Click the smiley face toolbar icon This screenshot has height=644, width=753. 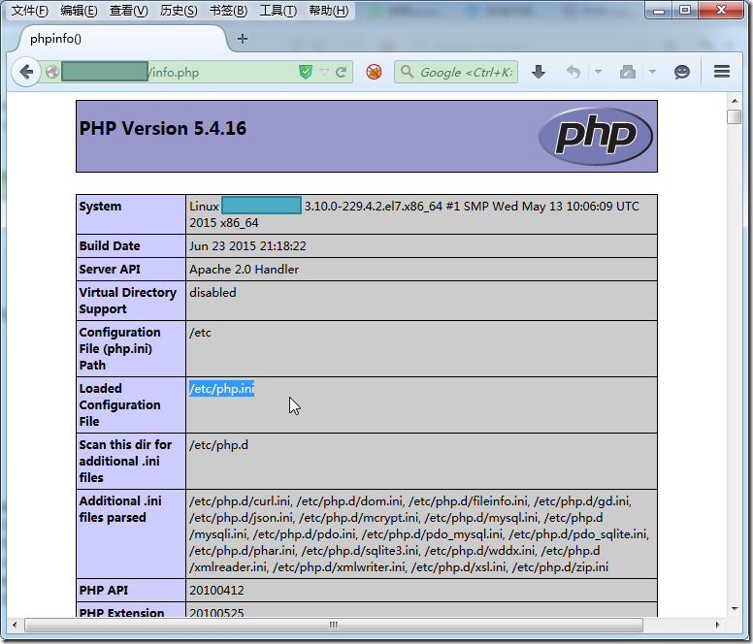(682, 72)
